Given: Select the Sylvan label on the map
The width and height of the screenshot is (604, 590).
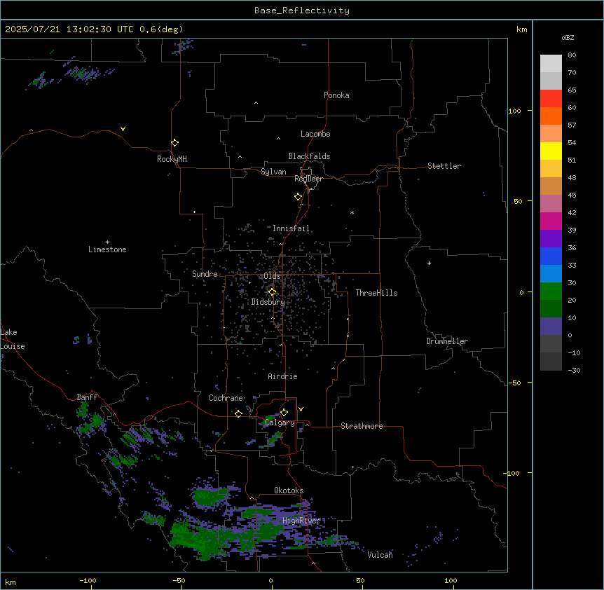Looking at the screenshot, I should point(273,172).
